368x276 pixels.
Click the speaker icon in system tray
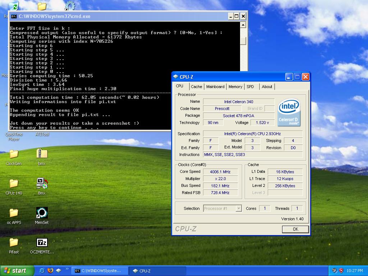coord(334,271)
